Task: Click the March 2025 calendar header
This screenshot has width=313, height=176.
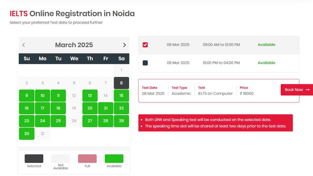Action: click(74, 45)
